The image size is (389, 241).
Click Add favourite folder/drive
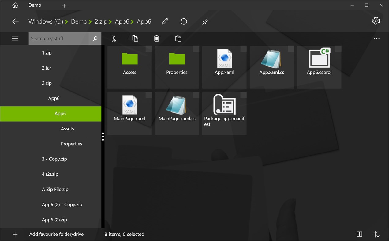(56, 234)
